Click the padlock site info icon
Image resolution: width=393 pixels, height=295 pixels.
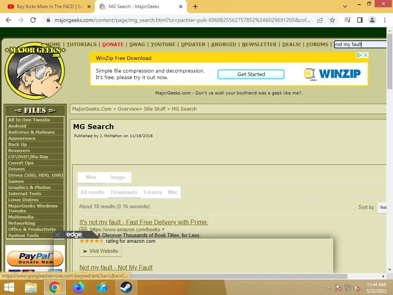(x=48, y=20)
